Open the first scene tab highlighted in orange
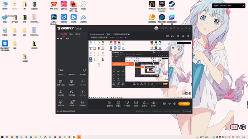The height and width of the screenshot is (139, 248). pos(64,34)
